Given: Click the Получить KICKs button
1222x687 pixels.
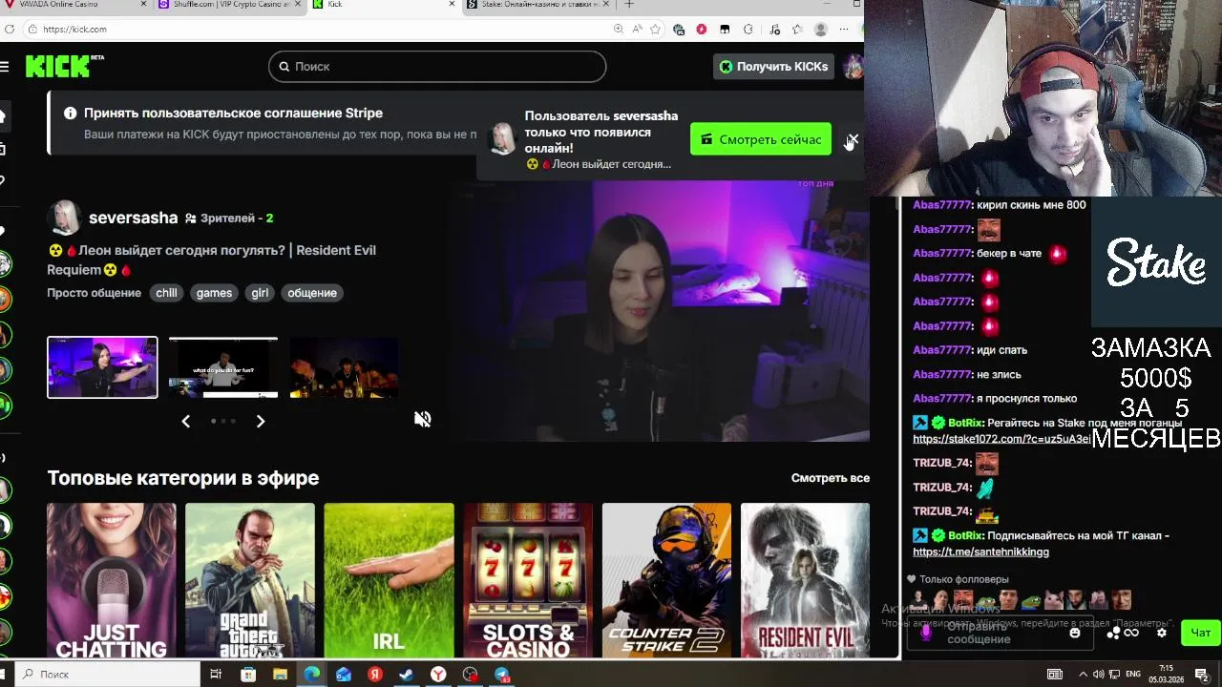Looking at the screenshot, I should (x=774, y=66).
